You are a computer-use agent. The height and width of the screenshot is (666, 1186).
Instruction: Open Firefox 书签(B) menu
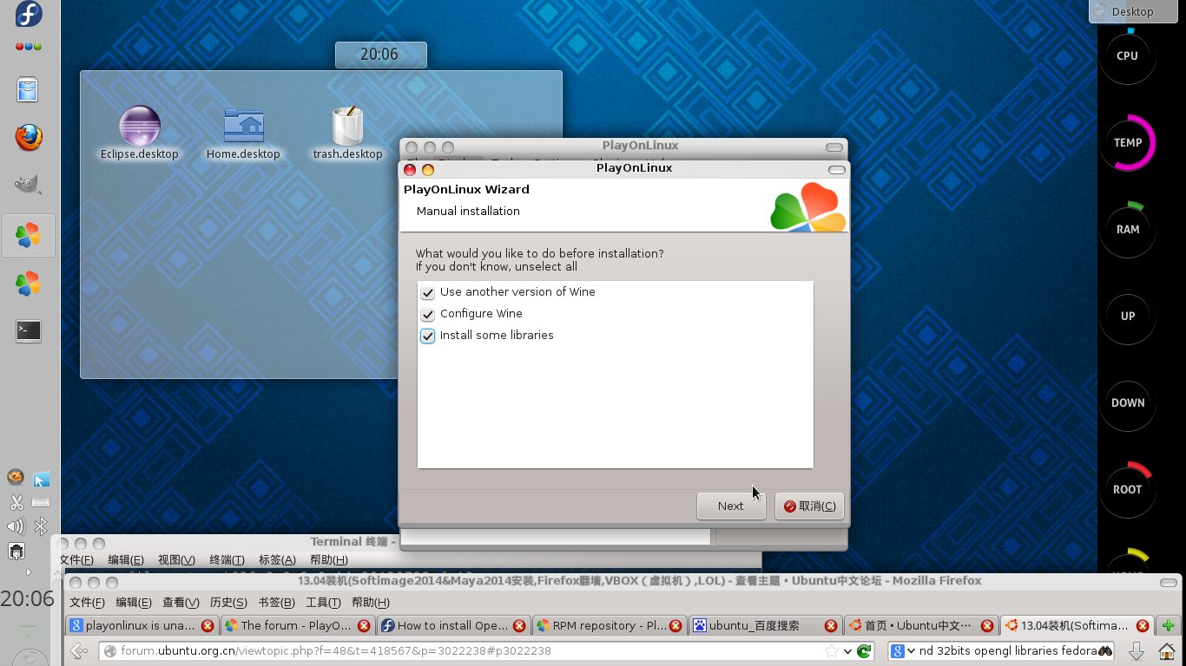[x=276, y=602]
